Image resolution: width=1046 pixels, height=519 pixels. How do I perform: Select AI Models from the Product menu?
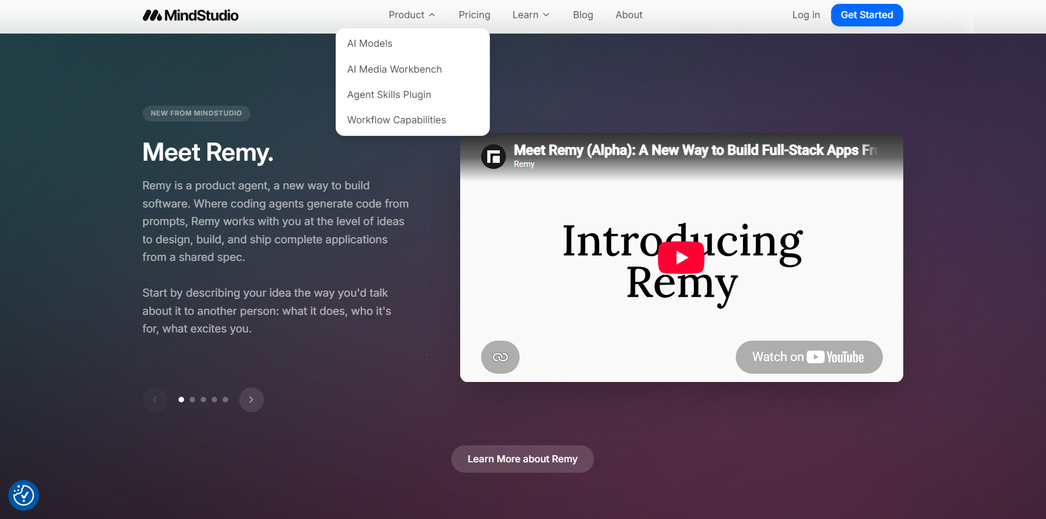pyautogui.click(x=370, y=43)
